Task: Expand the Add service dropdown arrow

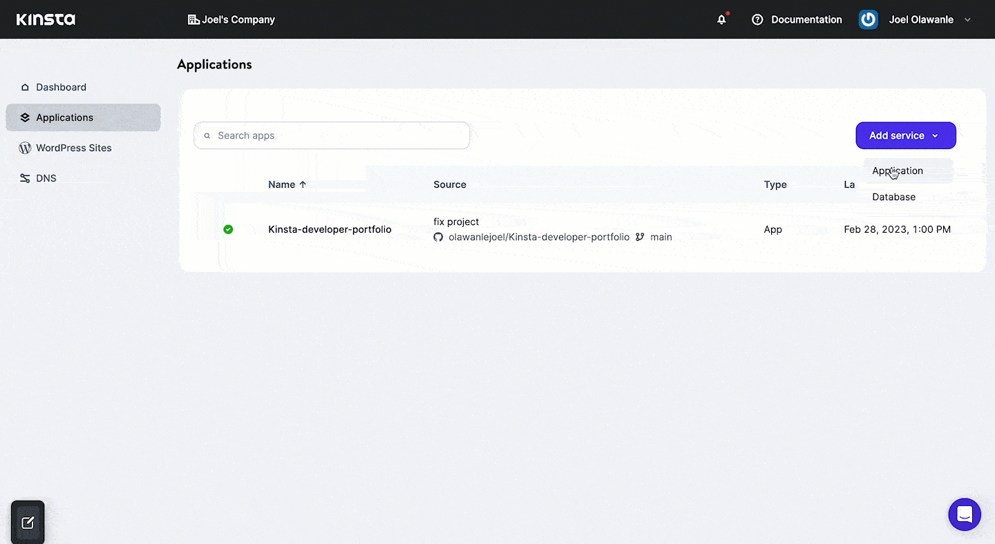Action: pyautogui.click(x=936, y=135)
